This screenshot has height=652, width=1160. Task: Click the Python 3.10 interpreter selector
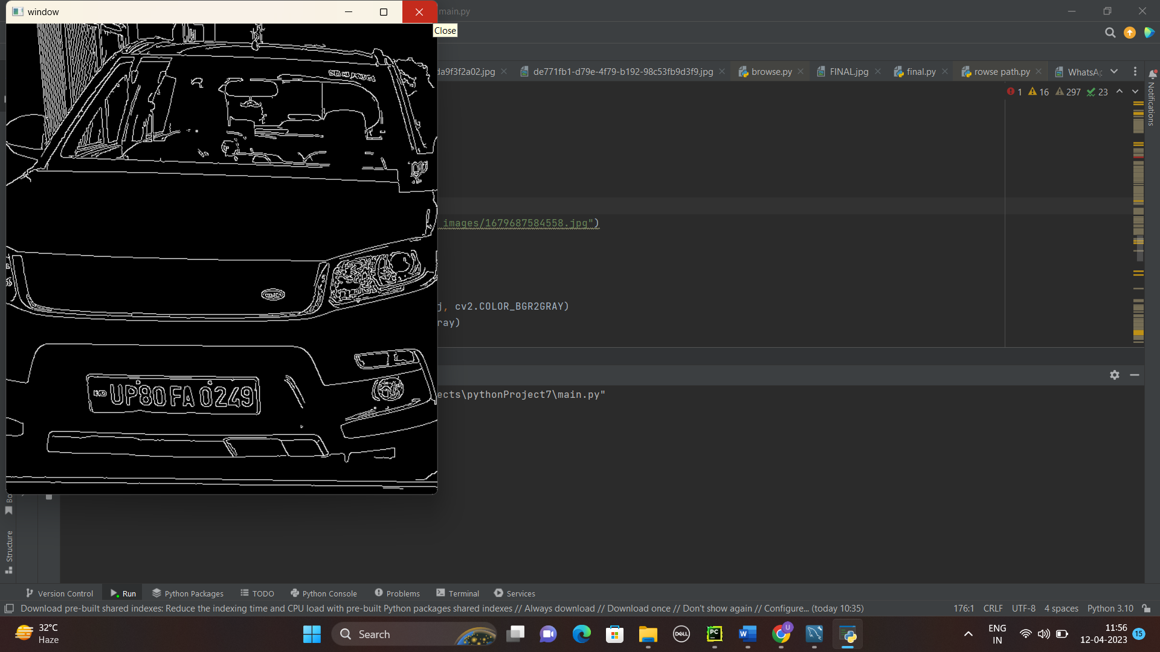click(x=1110, y=609)
